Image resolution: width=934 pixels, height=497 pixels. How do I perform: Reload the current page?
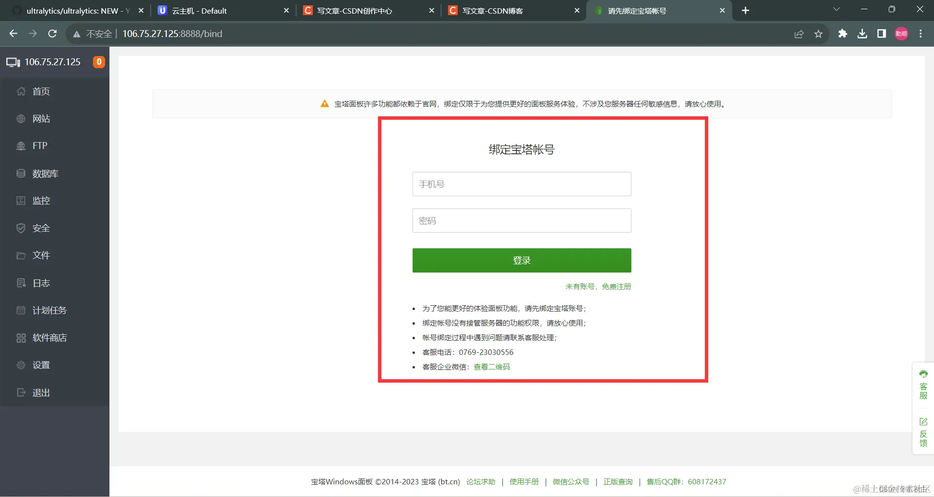52,34
